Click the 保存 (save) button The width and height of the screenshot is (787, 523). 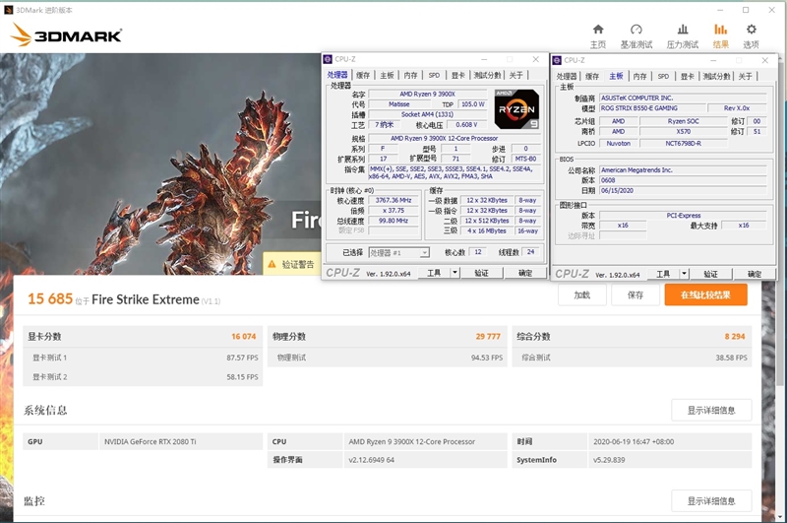pyautogui.click(x=636, y=294)
